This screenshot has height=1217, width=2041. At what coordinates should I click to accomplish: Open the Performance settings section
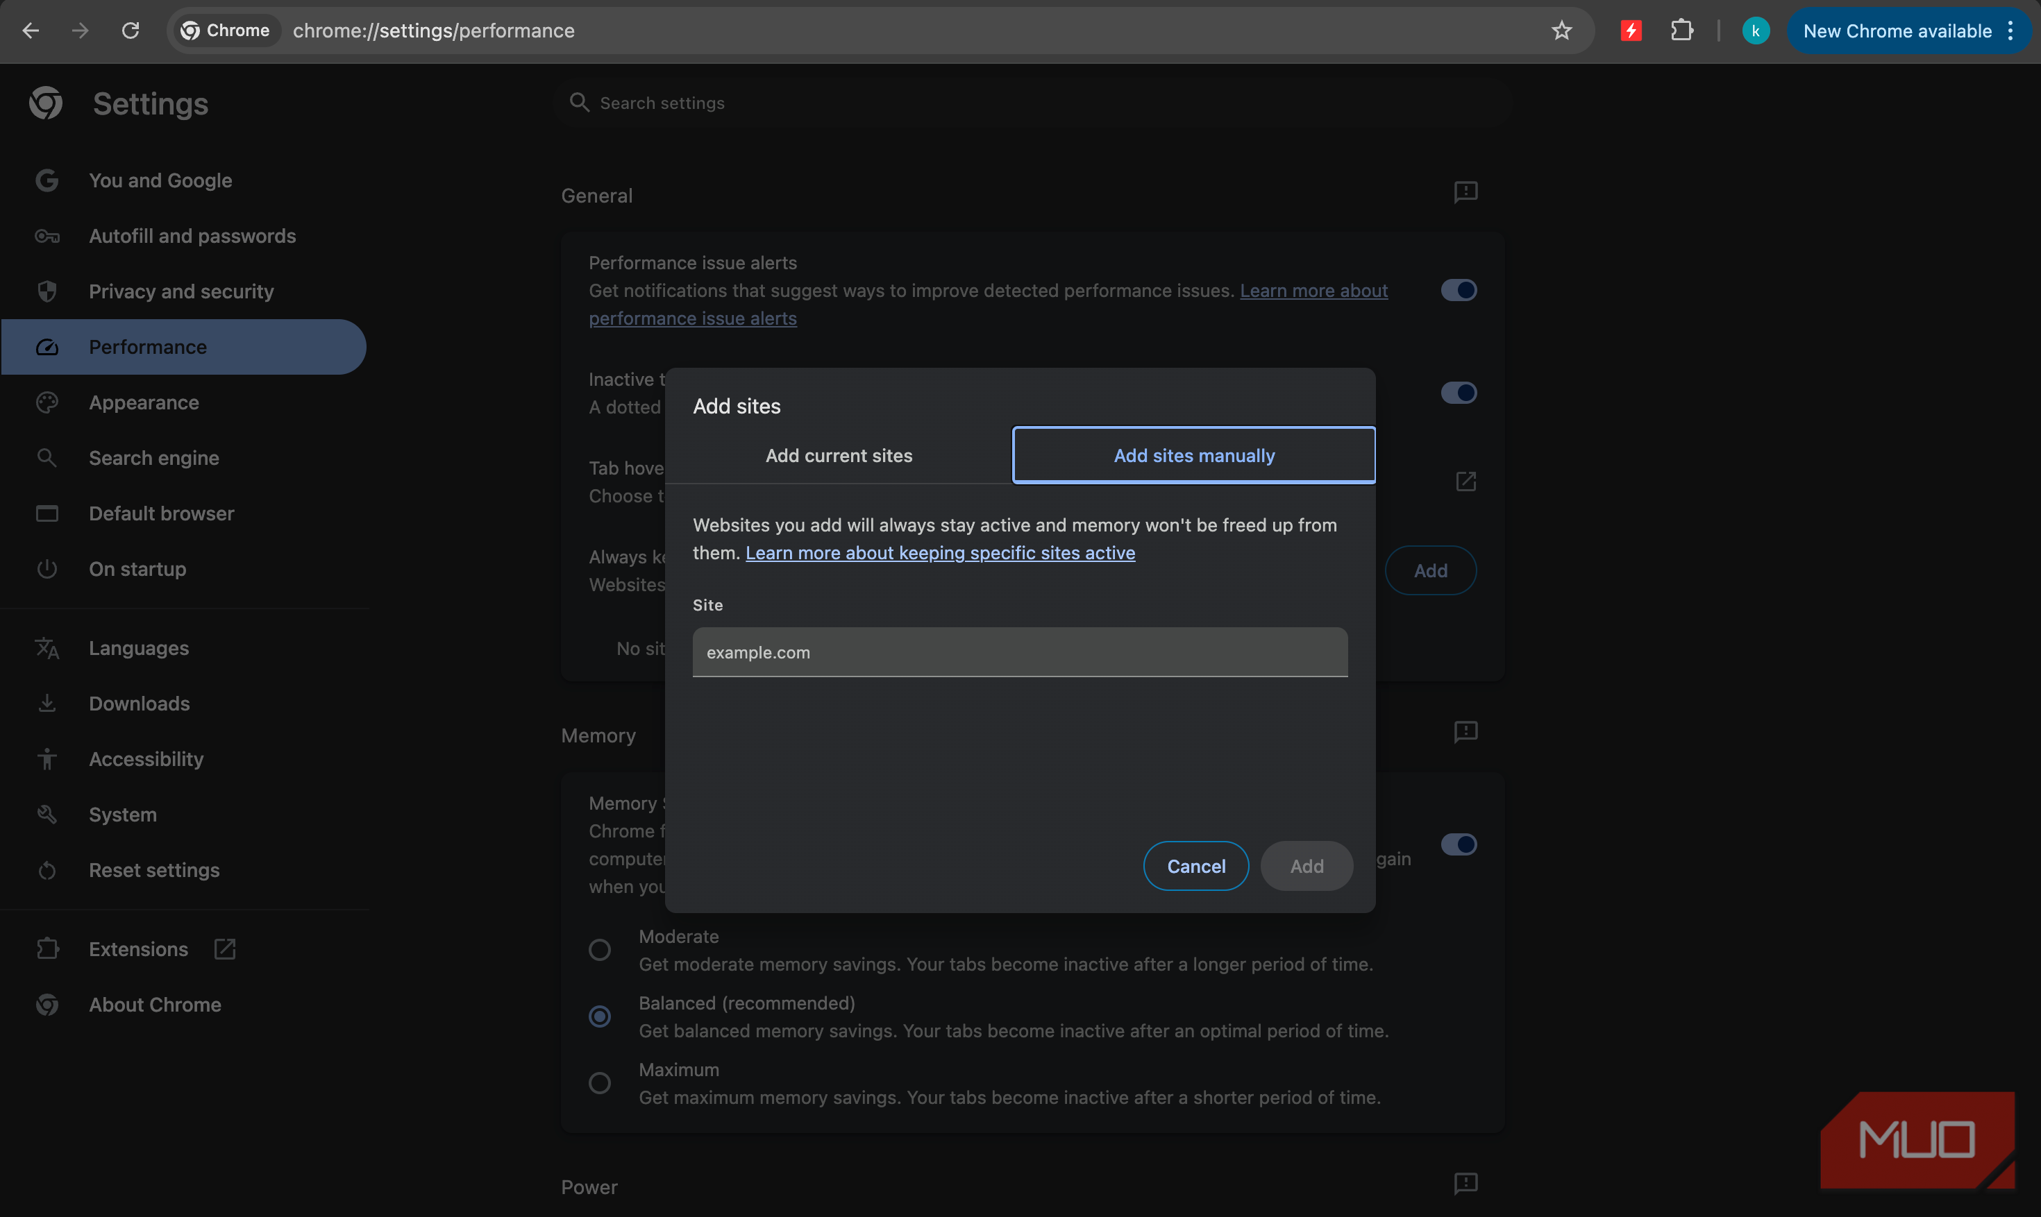184,347
